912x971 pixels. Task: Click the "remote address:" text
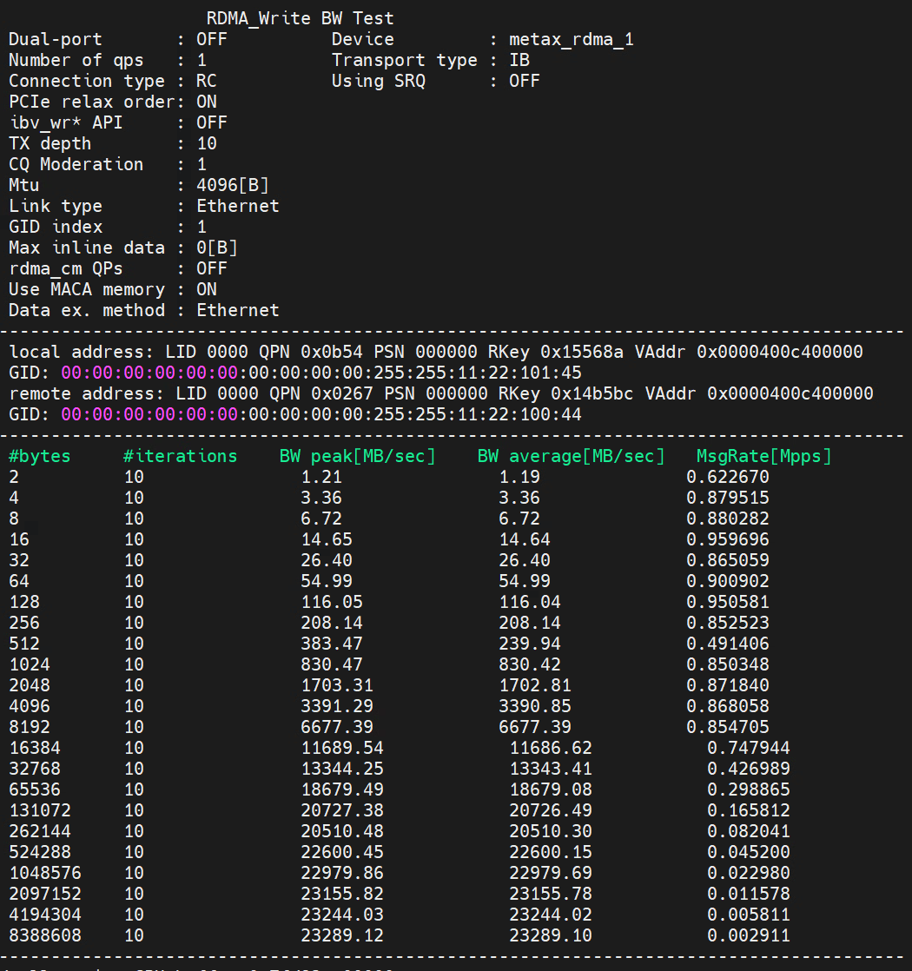[x=87, y=393]
